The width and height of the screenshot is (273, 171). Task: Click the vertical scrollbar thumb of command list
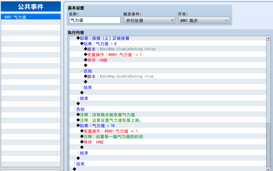pyautogui.click(x=268, y=145)
